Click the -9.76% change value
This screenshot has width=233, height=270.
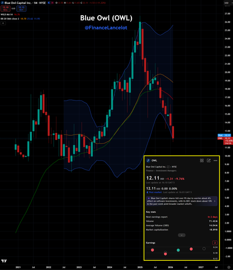coord(179,179)
